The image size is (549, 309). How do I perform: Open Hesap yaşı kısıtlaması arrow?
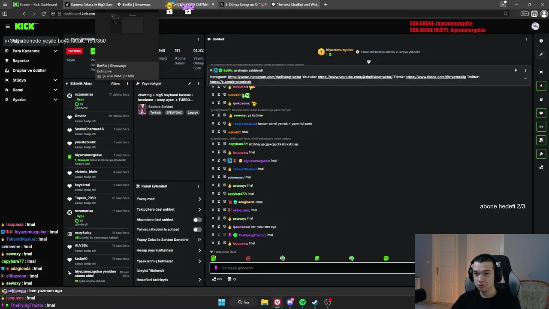coord(199,250)
